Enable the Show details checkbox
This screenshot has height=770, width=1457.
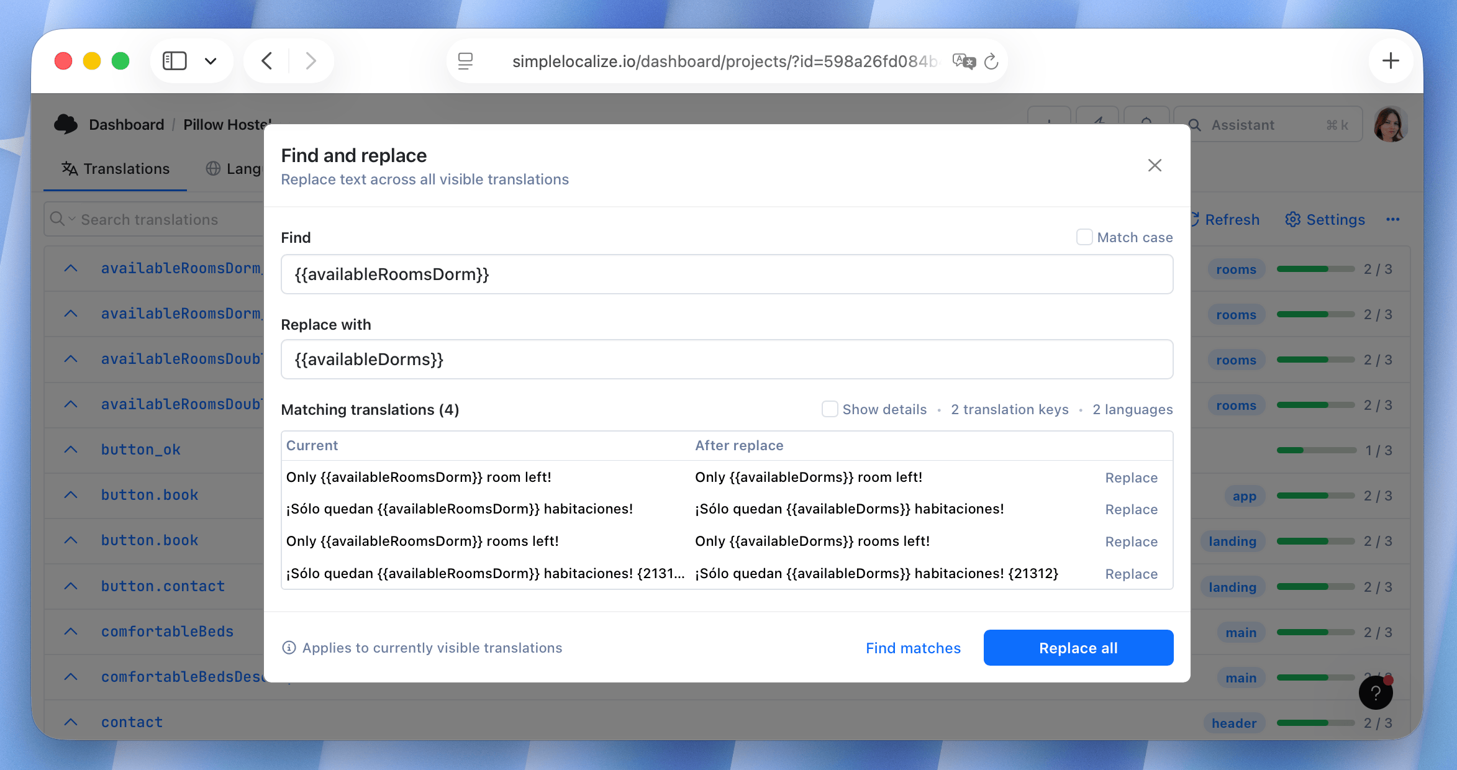pos(830,409)
